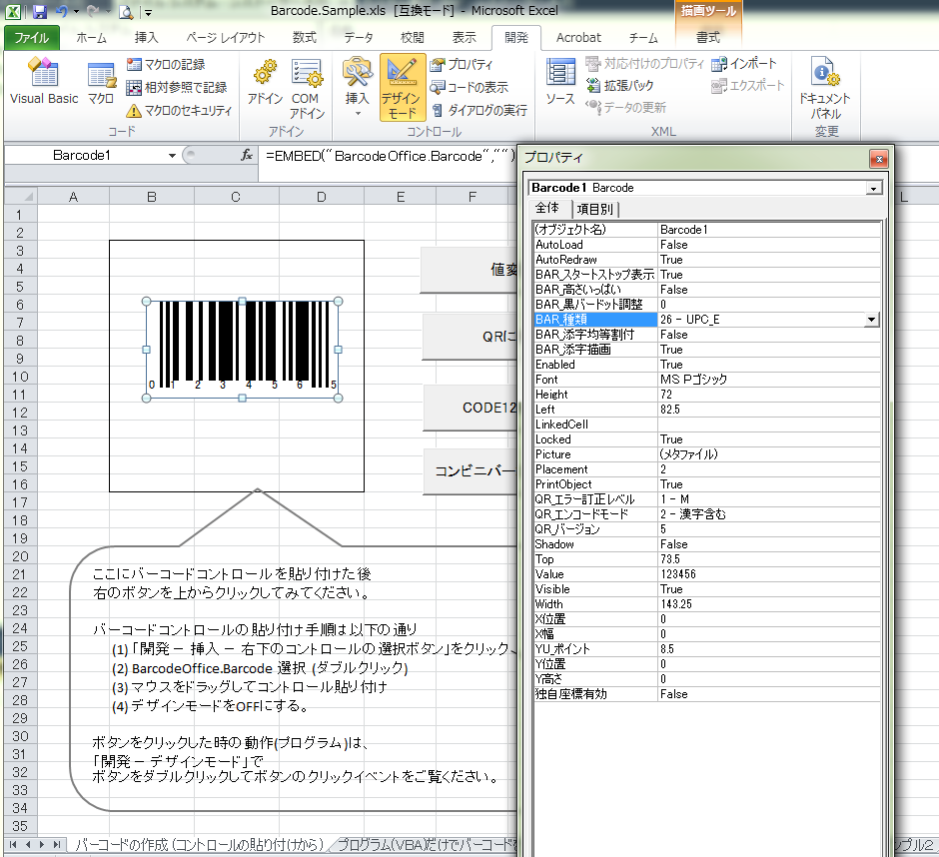Click the Height value 72
Screen dimensions: 939x857
click(769, 395)
